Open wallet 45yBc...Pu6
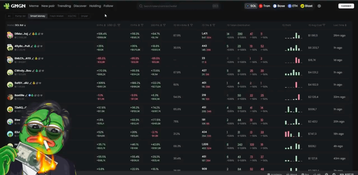Viewport: 358px width, 175px height. pos(22,46)
